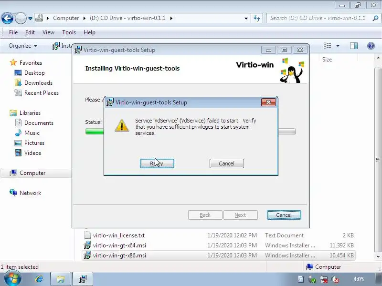Viewport: 382px width, 286px height.
Task: Open the Edit menu
Action: point(30,32)
